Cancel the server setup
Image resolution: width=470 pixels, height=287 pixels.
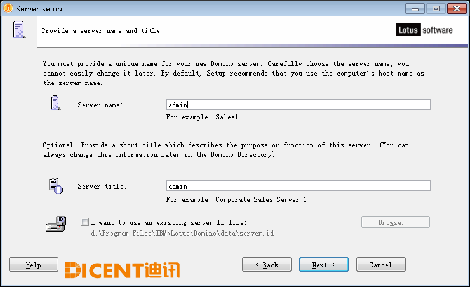380,265
